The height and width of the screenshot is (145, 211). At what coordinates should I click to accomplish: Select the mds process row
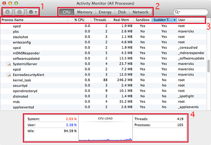click(103, 102)
